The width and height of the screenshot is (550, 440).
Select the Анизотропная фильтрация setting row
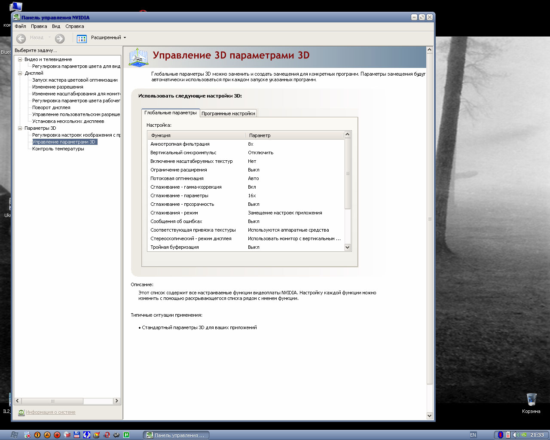click(246, 144)
